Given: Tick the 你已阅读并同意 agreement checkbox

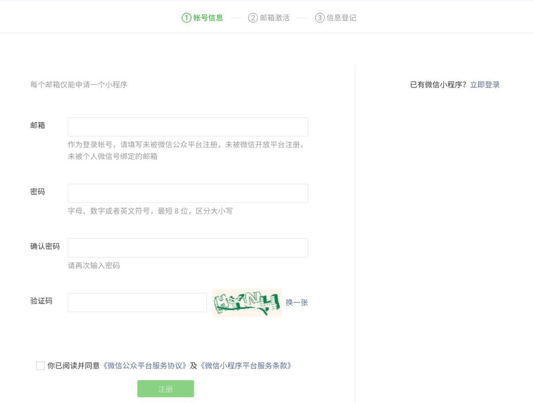Looking at the screenshot, I should click(40, 365).
